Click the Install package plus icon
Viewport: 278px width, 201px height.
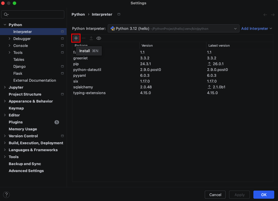click(x=76, y=38)
